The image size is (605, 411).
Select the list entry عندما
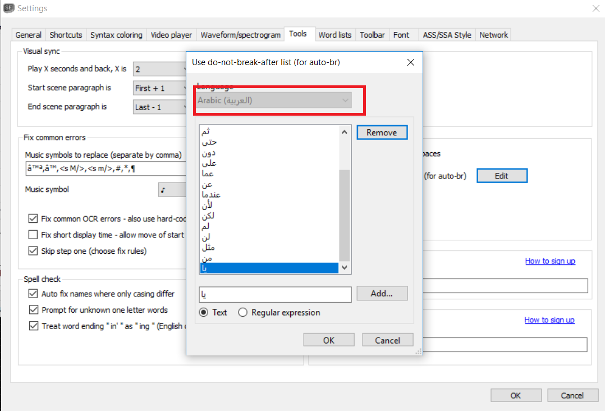tap(269, 194)
